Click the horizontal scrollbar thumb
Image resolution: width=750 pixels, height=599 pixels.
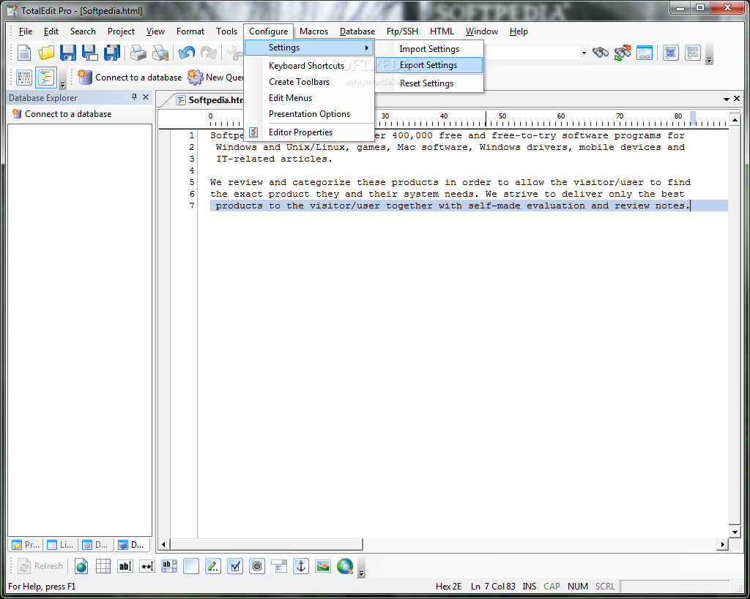[x=267, y=544]
